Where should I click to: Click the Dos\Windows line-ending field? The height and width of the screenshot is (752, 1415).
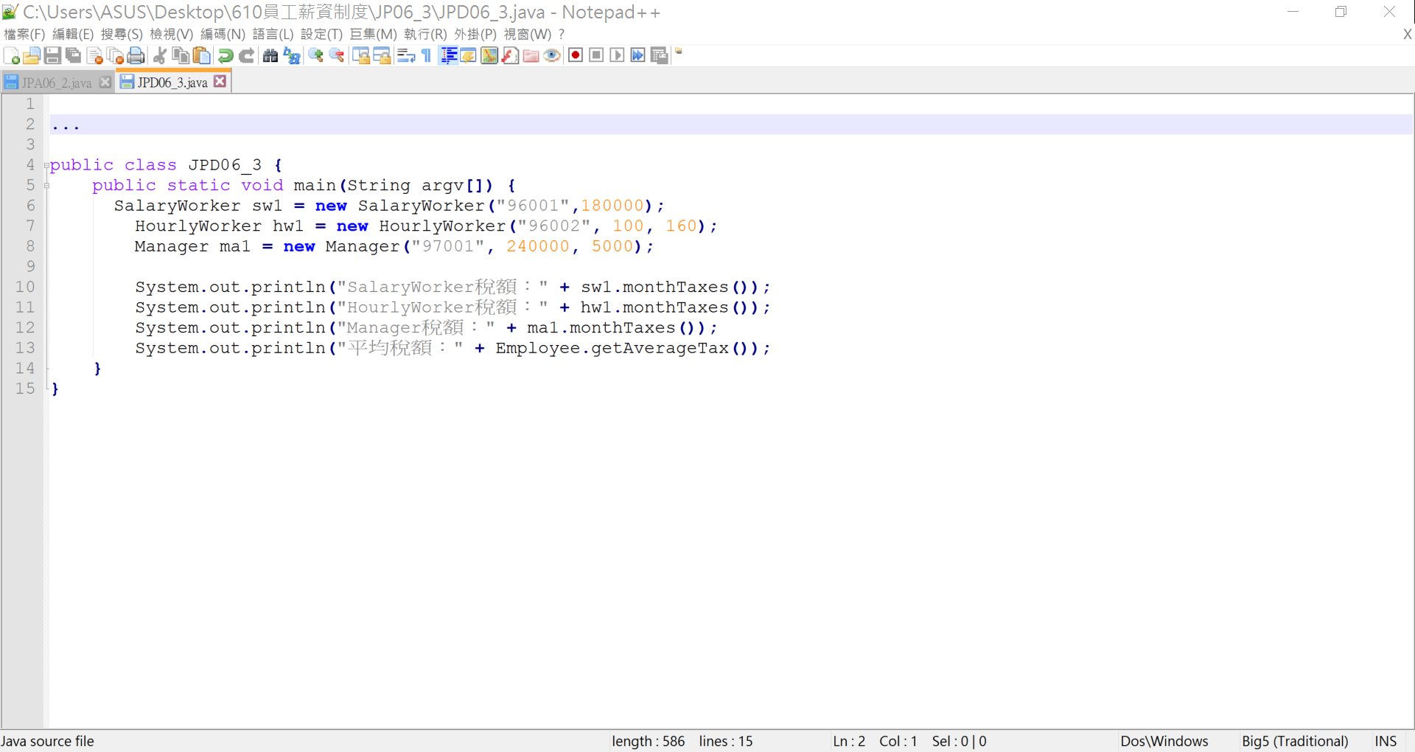(1164, 742)
